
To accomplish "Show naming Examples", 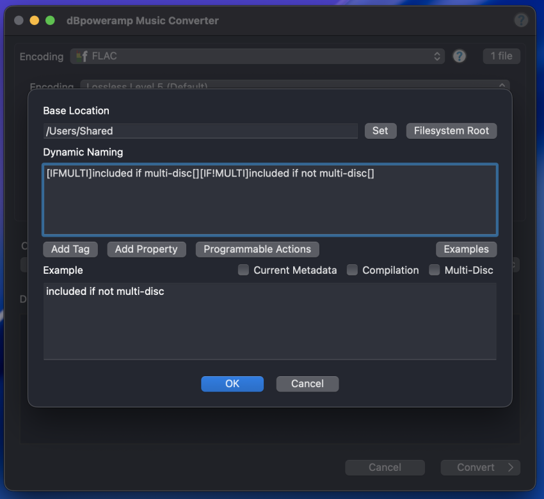I will tap(467, 249).
